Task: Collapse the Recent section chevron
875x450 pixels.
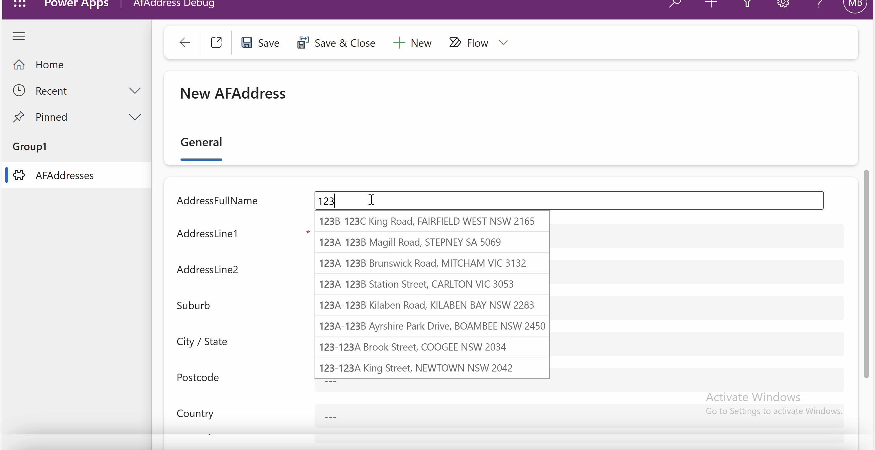Action: 135,90
